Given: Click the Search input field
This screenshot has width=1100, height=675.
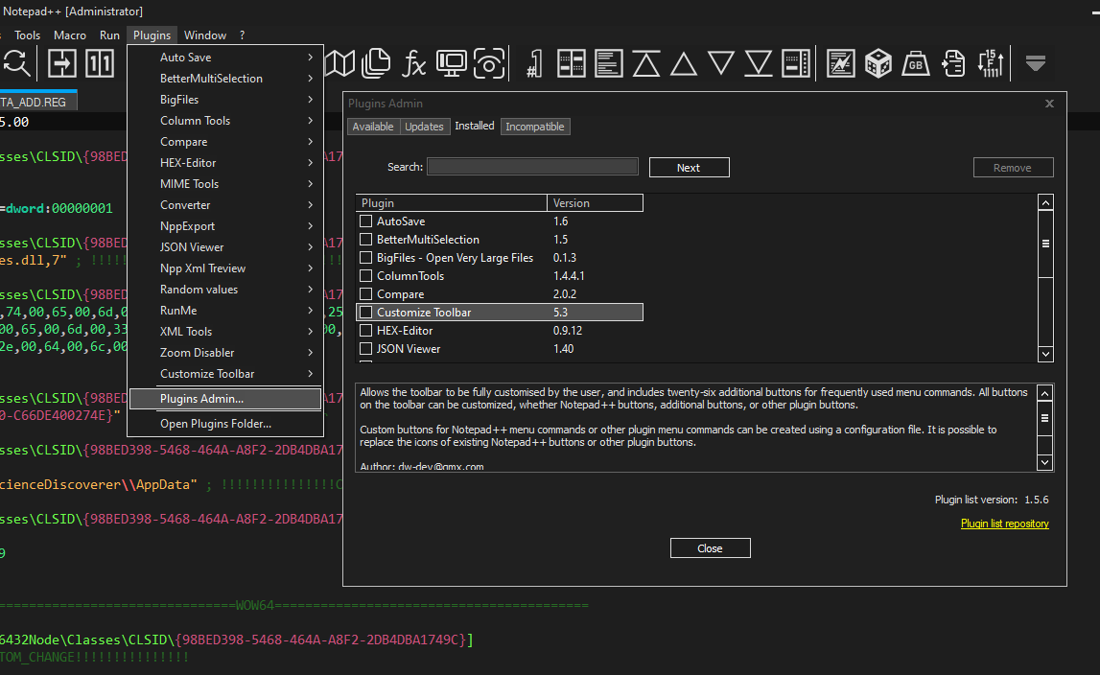Looking at the screenshot, I should coord(532,166).
